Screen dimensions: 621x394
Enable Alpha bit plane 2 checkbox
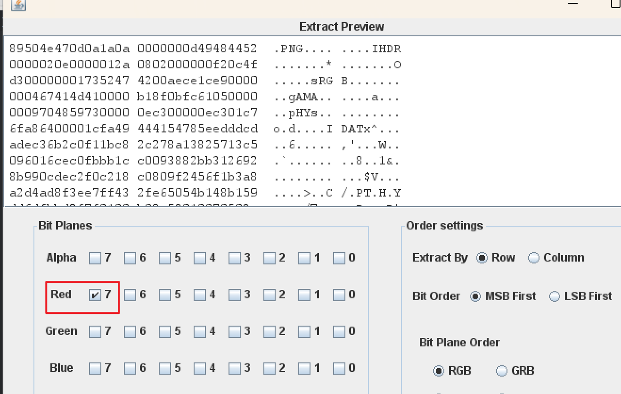point(270,258)
